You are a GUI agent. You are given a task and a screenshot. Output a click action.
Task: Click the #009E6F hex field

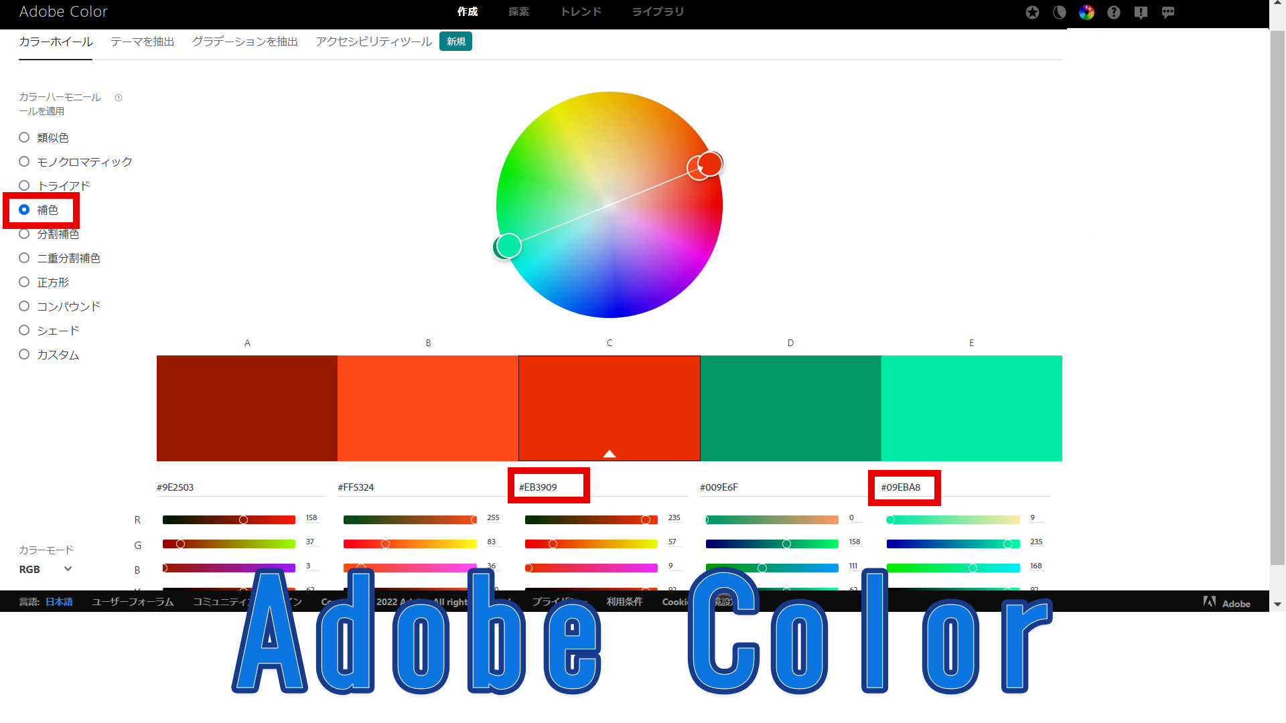click(784, 487)
